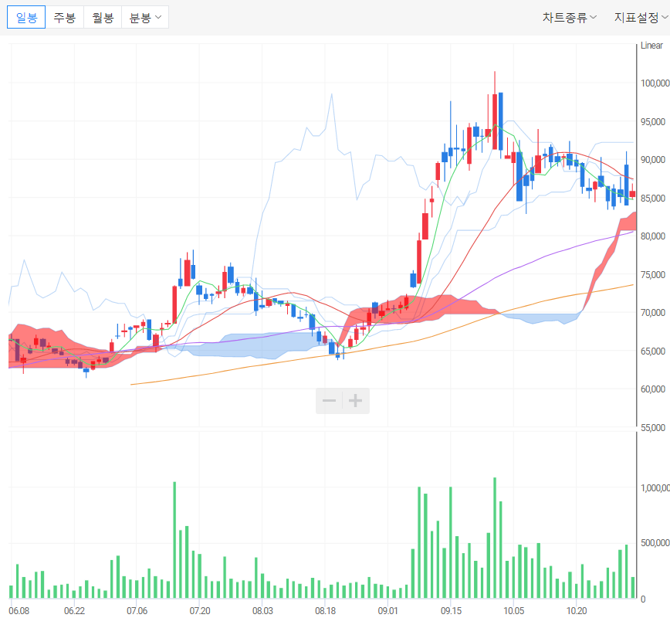Click the 55,000 price axis label
The image size is (670, 618).
point(653,428)
